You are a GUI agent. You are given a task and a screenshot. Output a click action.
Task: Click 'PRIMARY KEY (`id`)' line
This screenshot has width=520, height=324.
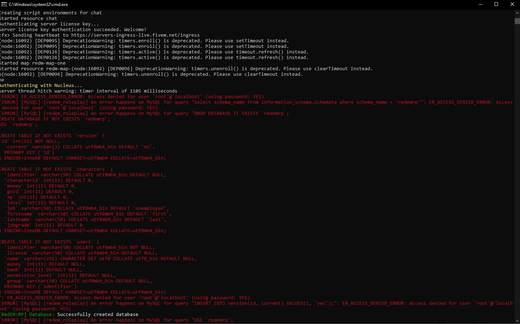(29, 153)
